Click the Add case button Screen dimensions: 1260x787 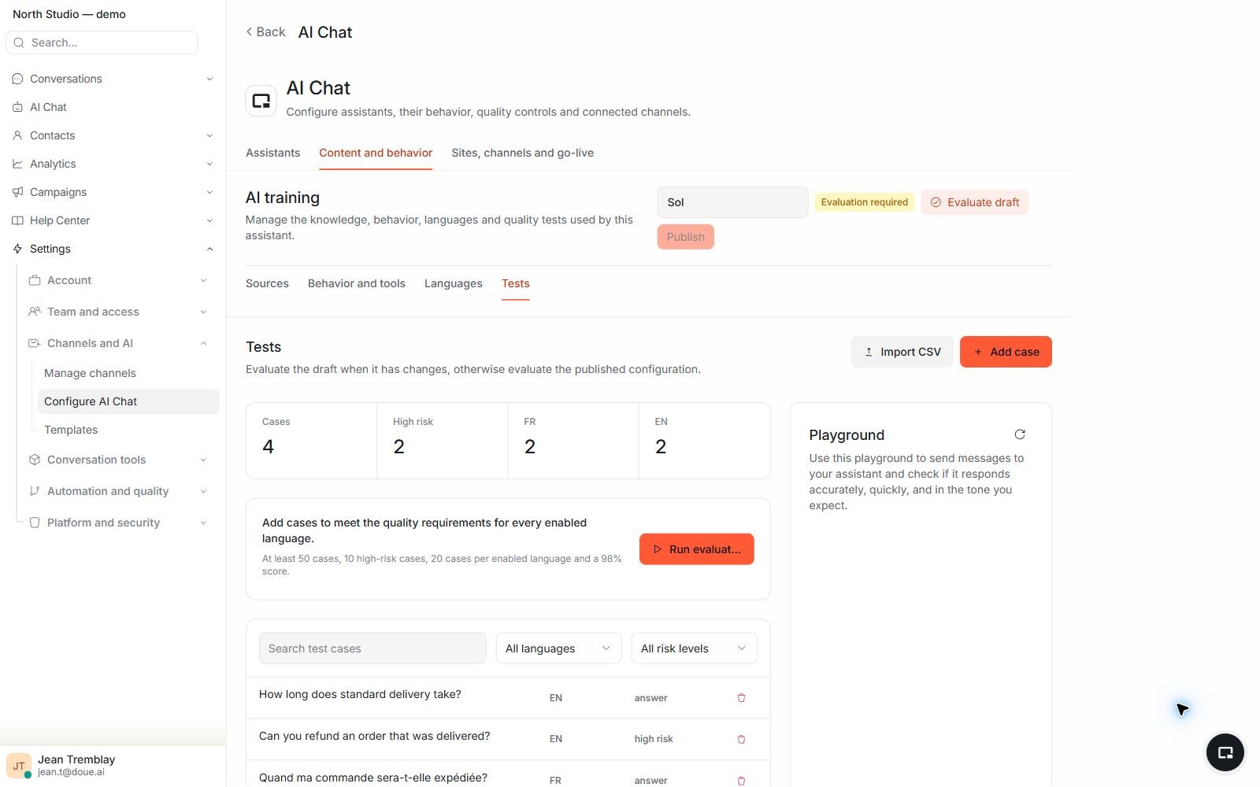click(x=1006, y=352)
